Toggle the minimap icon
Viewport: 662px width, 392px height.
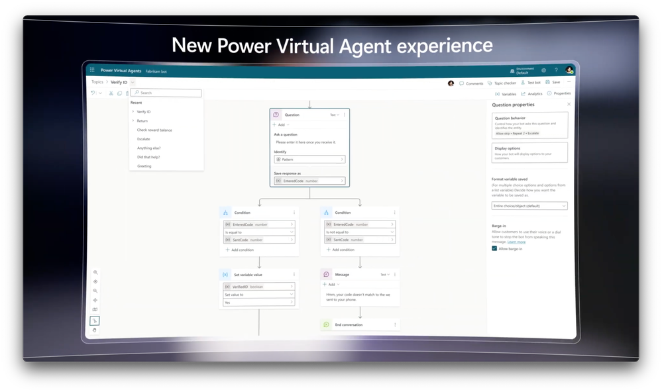95,309
